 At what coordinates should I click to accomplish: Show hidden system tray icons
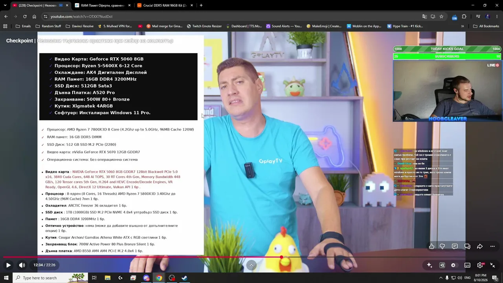click(441, 278)
